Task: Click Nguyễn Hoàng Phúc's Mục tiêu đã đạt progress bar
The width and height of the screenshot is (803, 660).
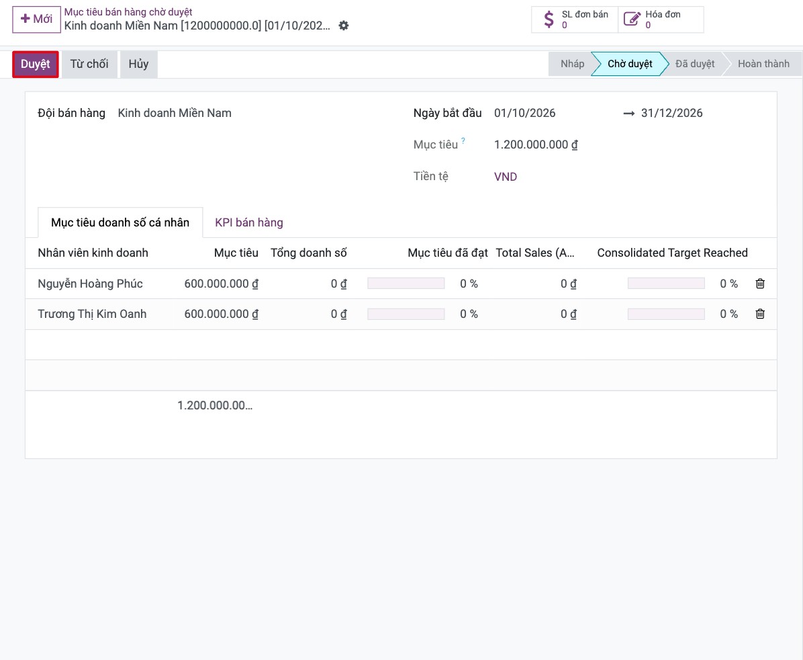Action: coord(406,284)
